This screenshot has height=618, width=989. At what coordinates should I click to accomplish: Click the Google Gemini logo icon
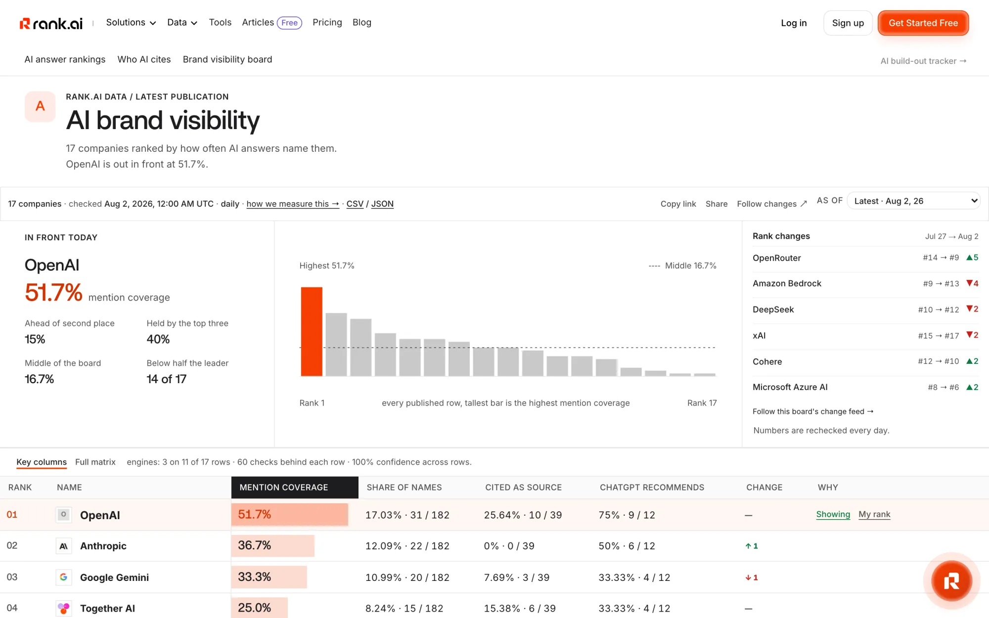63,577
